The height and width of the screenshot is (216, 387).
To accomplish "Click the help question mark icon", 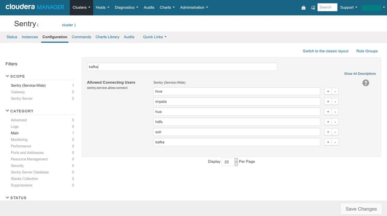I will (365, 83).
